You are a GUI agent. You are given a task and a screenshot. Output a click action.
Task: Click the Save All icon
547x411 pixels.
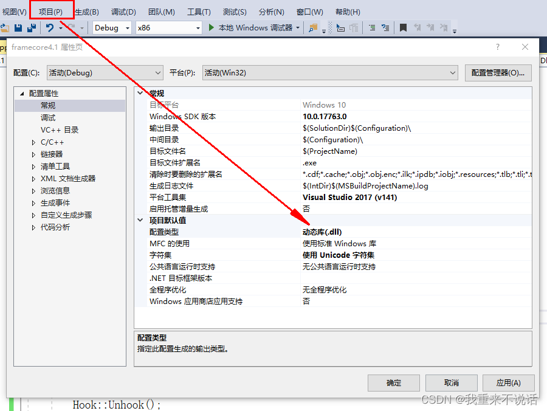tap(32, 28)
